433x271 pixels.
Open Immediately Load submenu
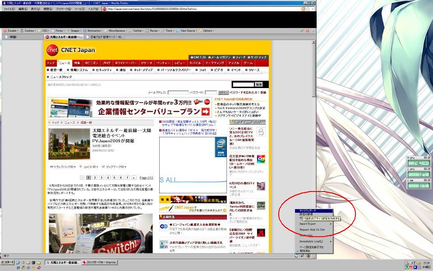314,241
